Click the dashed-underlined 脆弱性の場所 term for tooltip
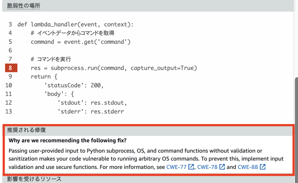This screenshot has width=298, height=183. [23, 5]
